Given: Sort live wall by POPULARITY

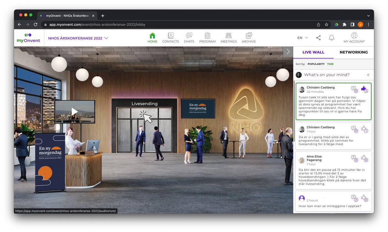Looking at the screenshot, I should point(316,64).
